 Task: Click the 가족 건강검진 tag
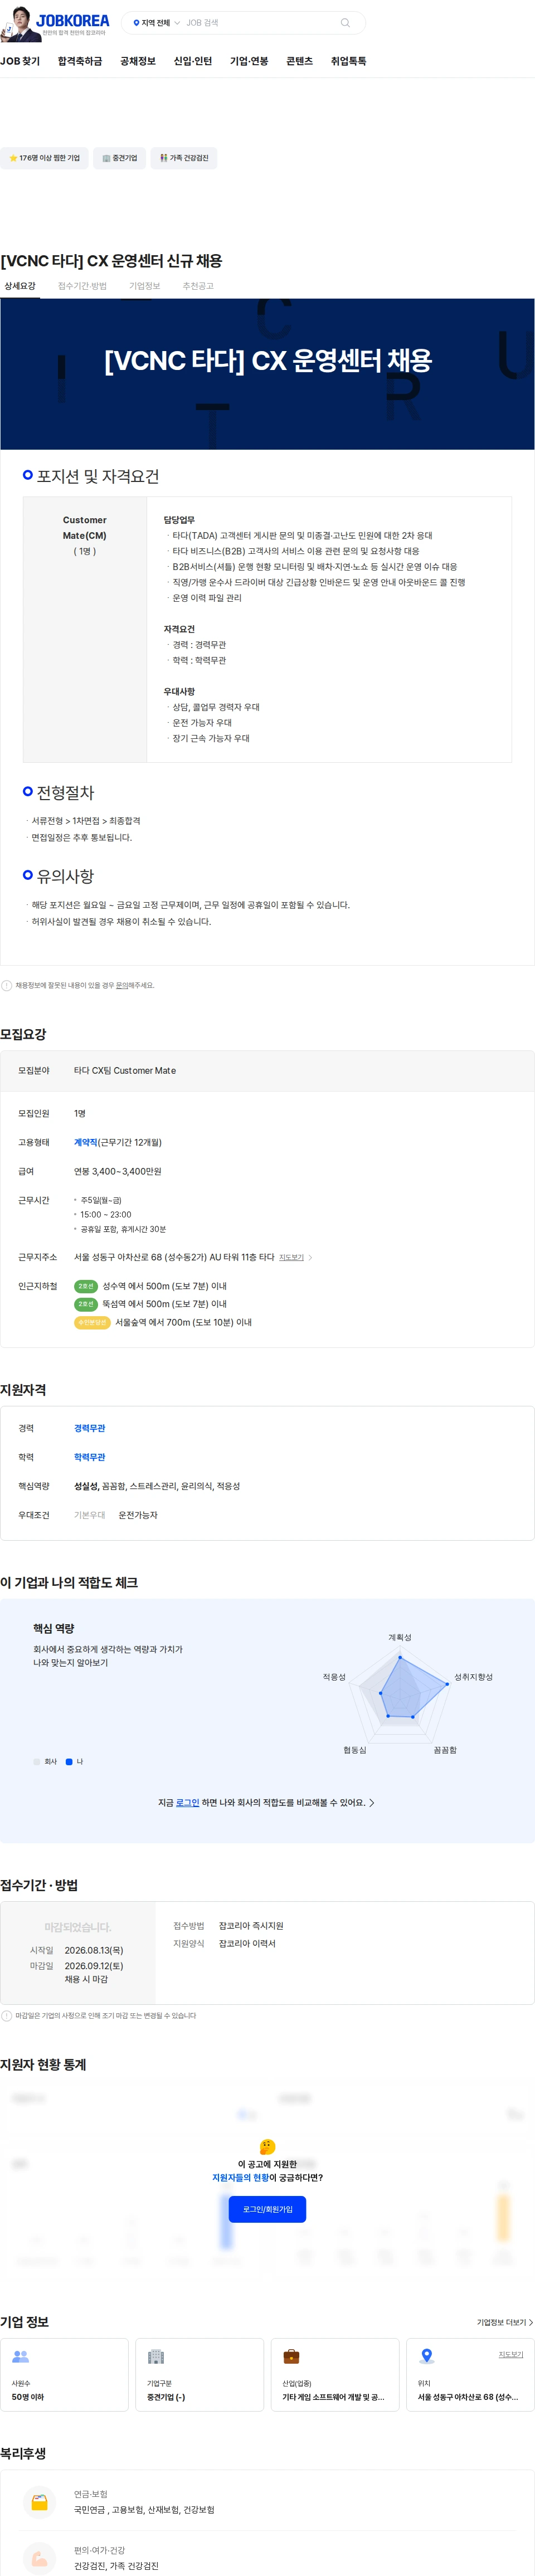(x=184, y=158)
